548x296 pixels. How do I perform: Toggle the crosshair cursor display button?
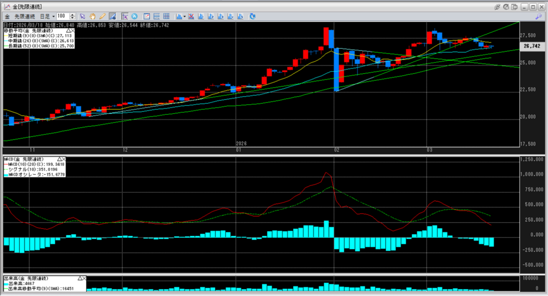pyautogui.click(x=124, y=17)
